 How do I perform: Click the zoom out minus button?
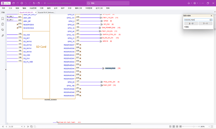pyautogui.click(x=183, y=127)
